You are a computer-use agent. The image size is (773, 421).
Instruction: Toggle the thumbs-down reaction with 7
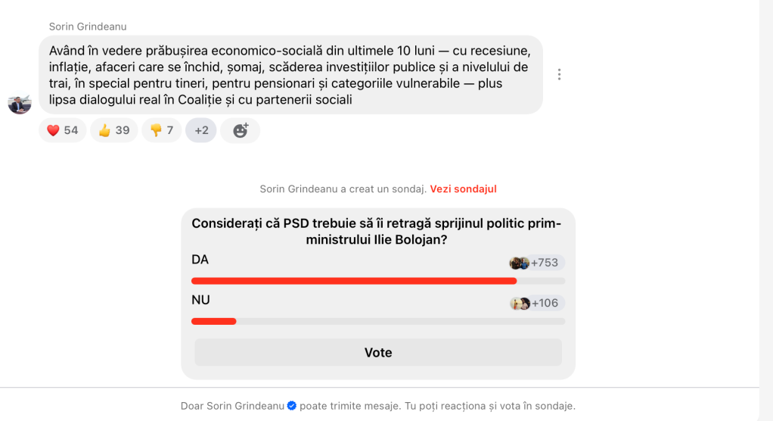pyautogui.click(x=162, y=130)
